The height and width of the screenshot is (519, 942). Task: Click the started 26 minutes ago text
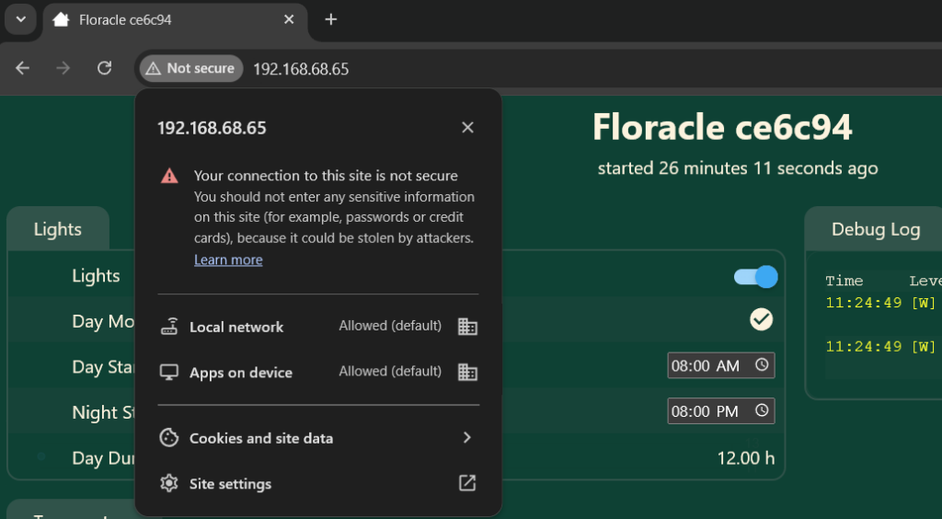point(738,168)
